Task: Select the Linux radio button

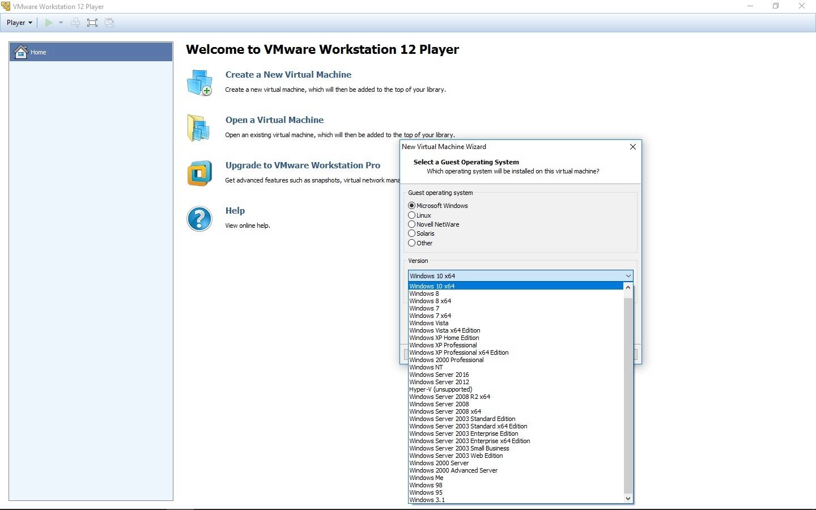Action: click(411, 215)
